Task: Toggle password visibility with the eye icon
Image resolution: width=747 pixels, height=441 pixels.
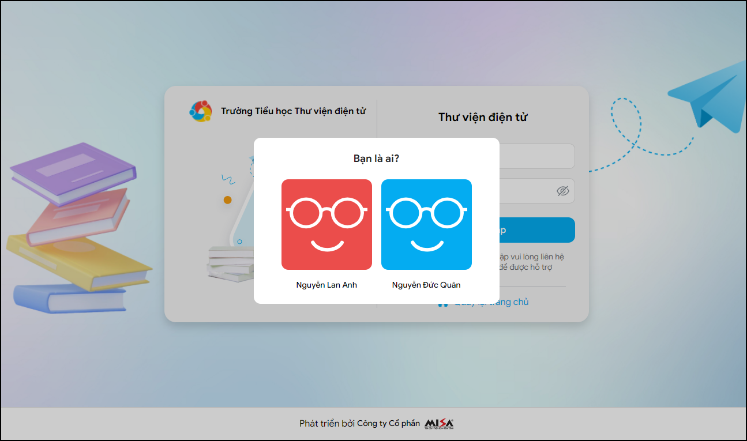Action: [563, 191]
